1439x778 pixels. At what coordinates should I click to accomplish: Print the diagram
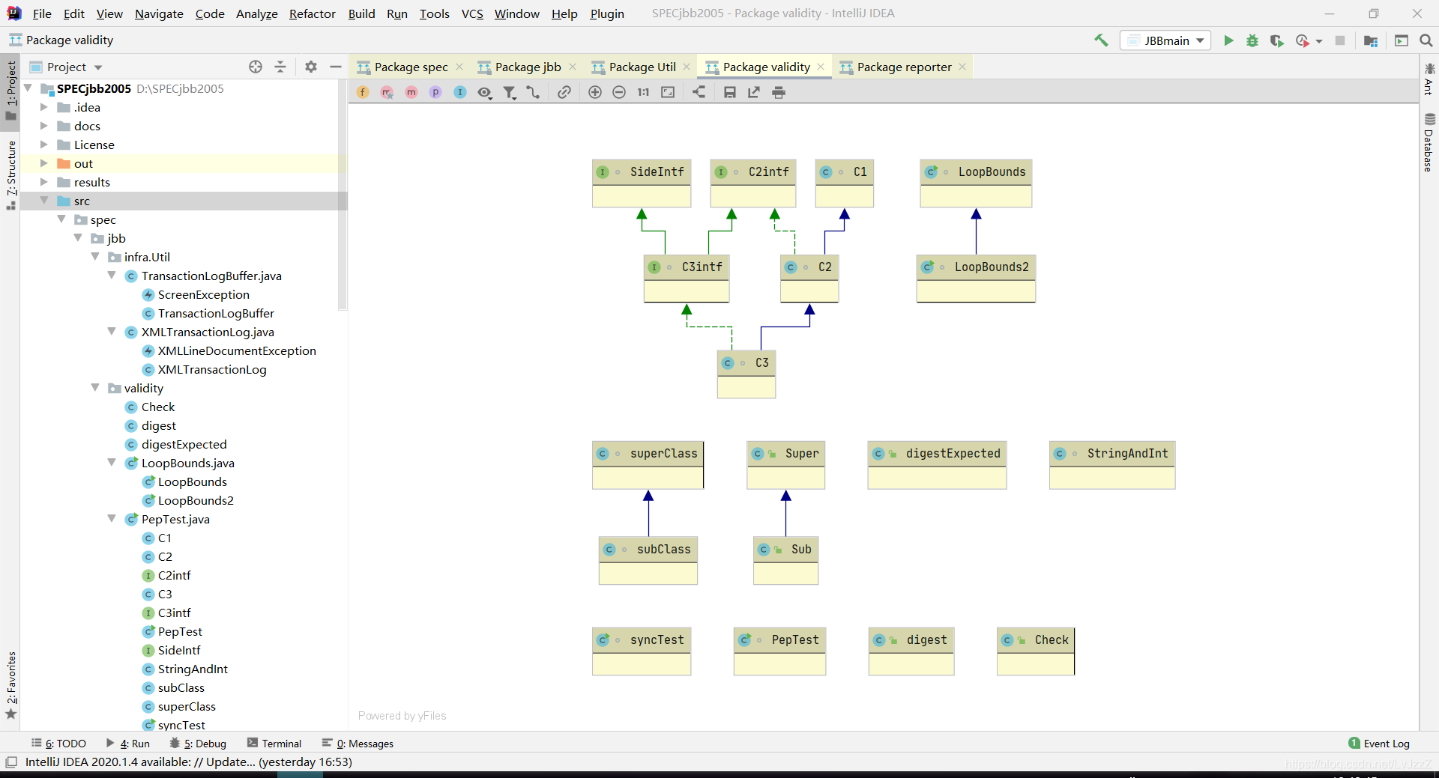(x=779, y=92)
